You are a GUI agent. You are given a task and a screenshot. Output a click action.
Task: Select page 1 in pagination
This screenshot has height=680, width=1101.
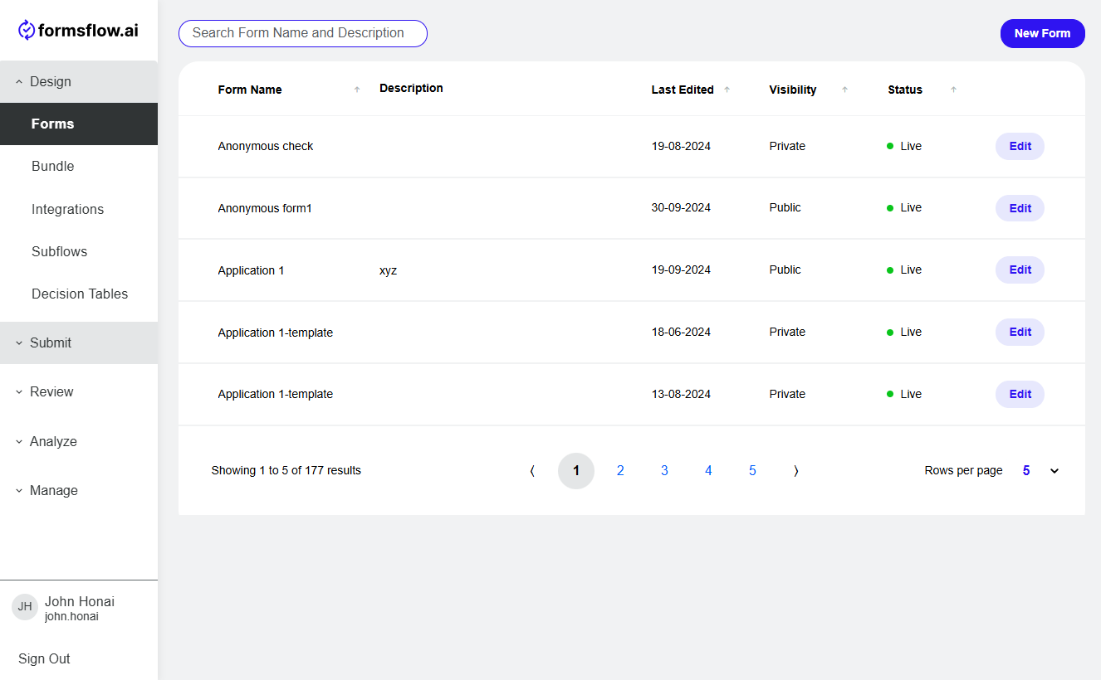click(x=576, y=471)
